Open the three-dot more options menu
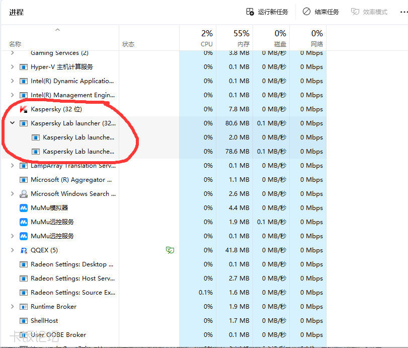 click(404, 12)
